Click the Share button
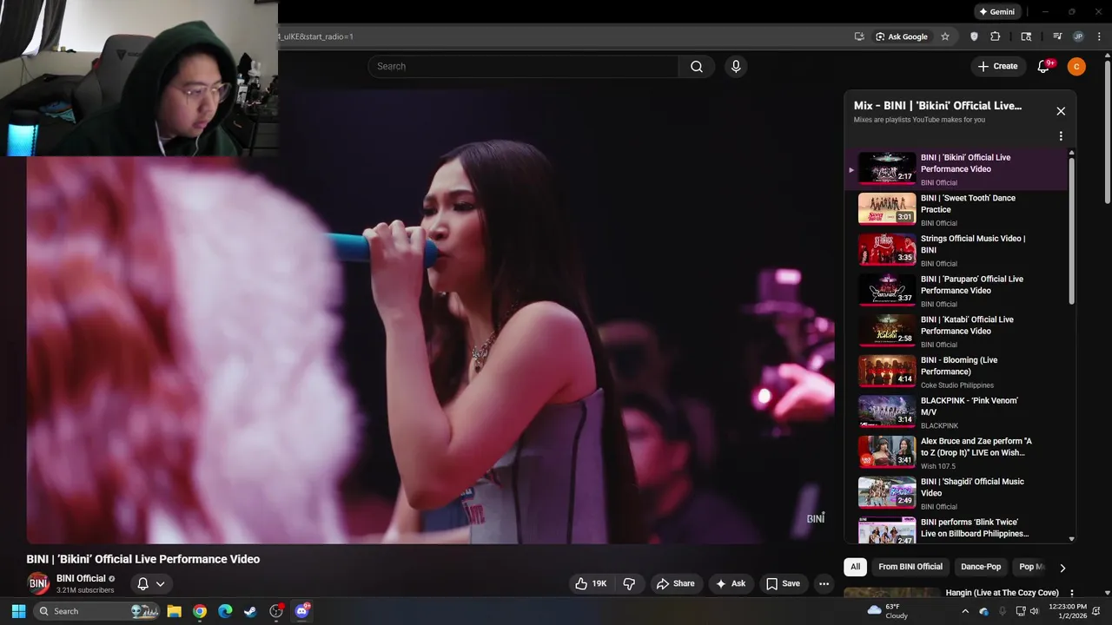 coord(675,584)
